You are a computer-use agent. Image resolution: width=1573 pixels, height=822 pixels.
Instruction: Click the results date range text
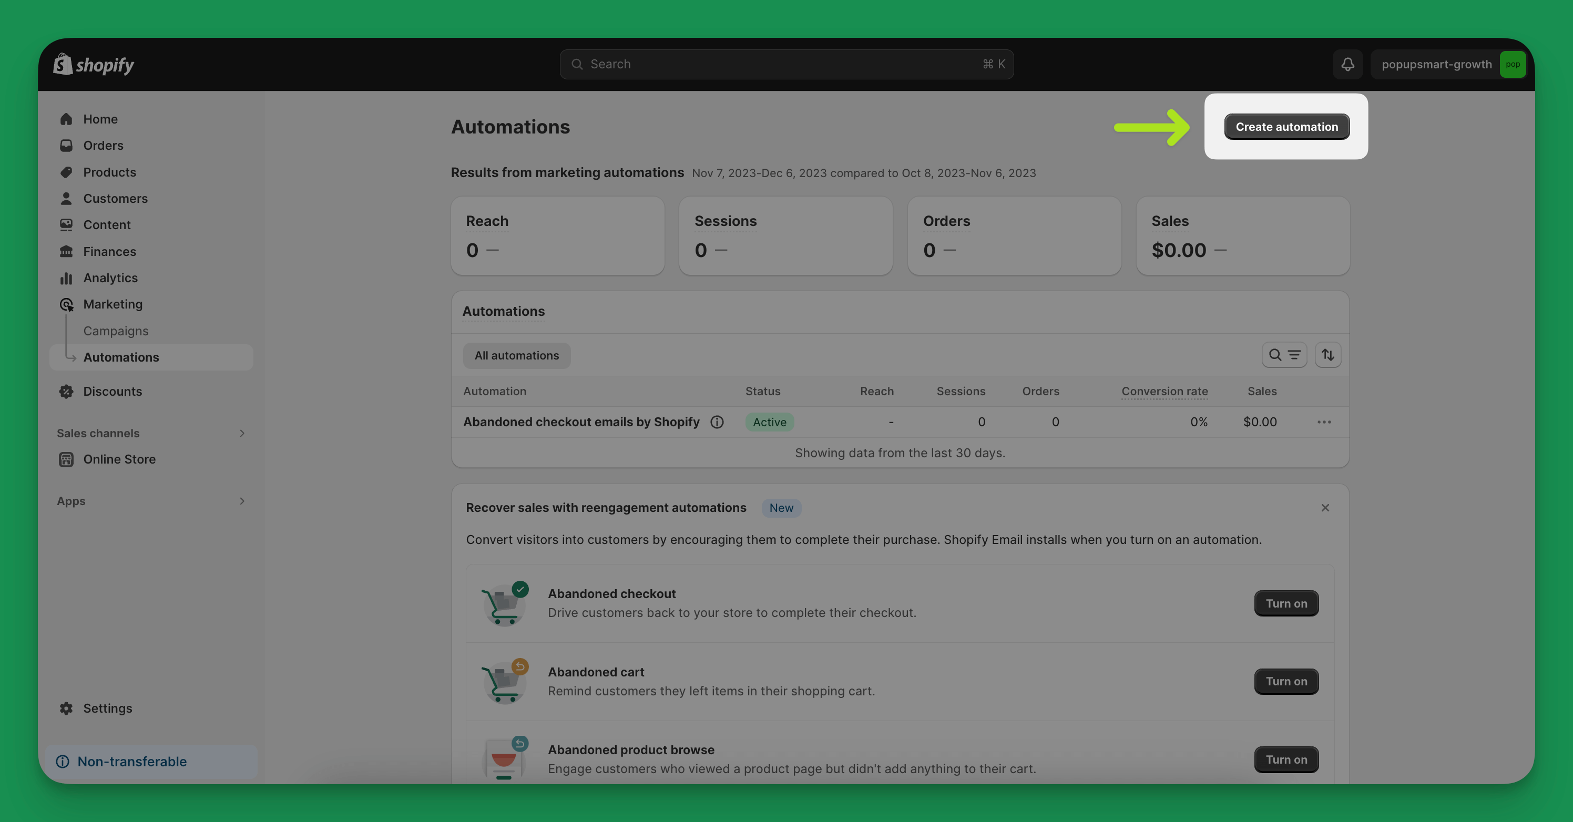point(863,173)
